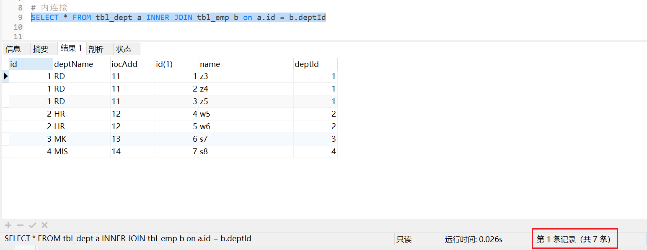Switch to the 摘要 tab
The image size is (647, 250).
(41, 49)
